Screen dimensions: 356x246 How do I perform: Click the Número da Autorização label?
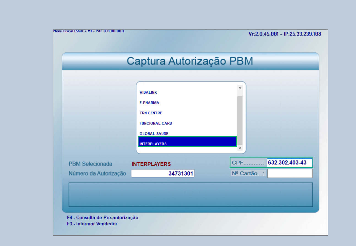tap(97, 173)
